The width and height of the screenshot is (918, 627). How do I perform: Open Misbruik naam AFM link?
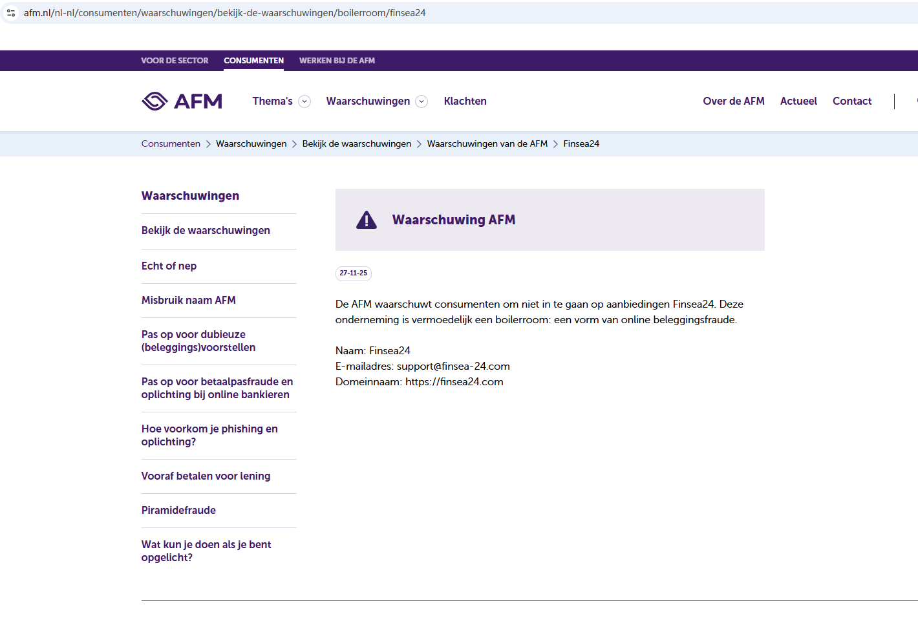[189, 301]
